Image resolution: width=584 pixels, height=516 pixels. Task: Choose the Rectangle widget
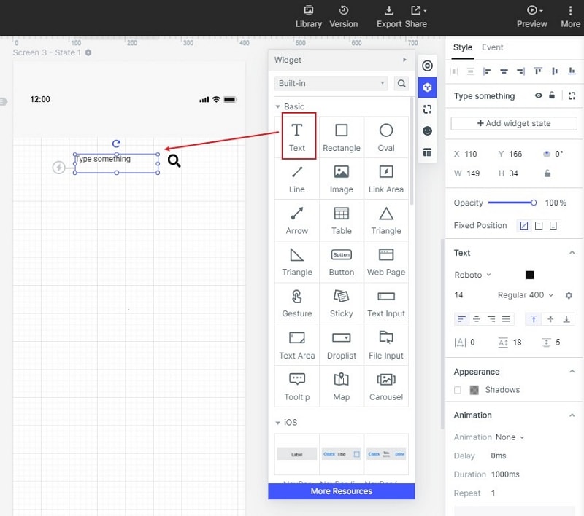(341, 137)
